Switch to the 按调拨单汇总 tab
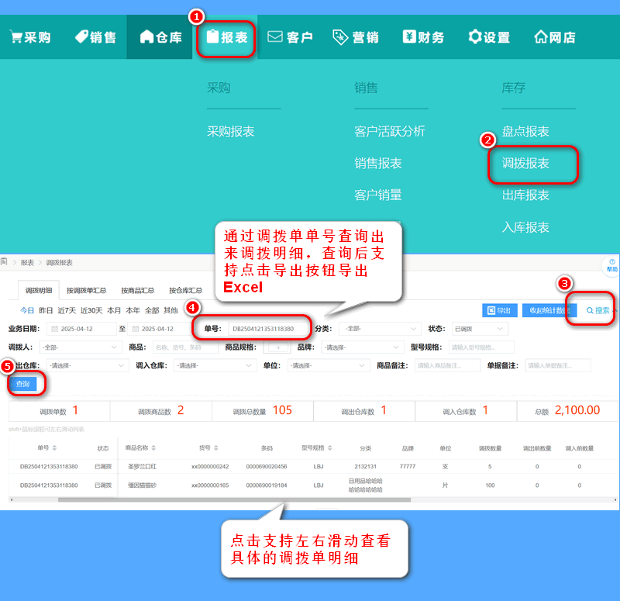Image resolution: width=620 pixels, height=601 pixels. coord(86,290)
